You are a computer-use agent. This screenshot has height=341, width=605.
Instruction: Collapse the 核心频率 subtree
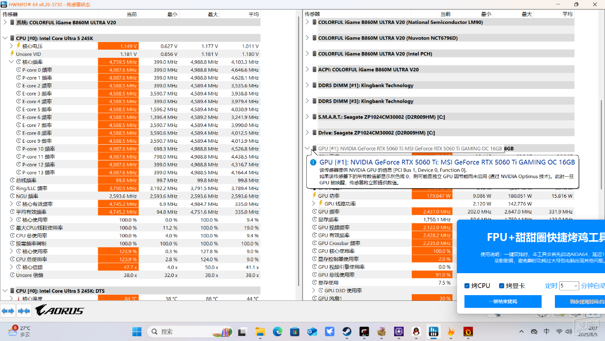pyautogui.click(x=12, y=62)
